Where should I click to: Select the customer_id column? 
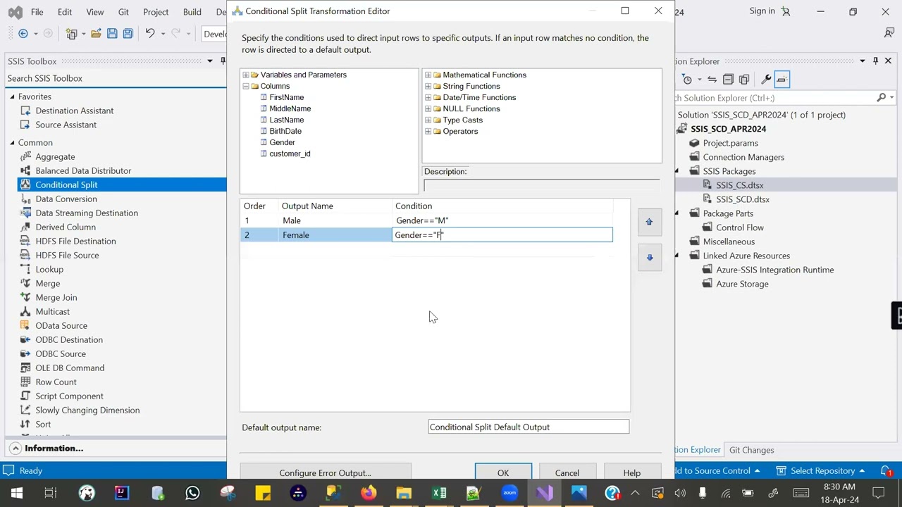click(x=290, y=154)
